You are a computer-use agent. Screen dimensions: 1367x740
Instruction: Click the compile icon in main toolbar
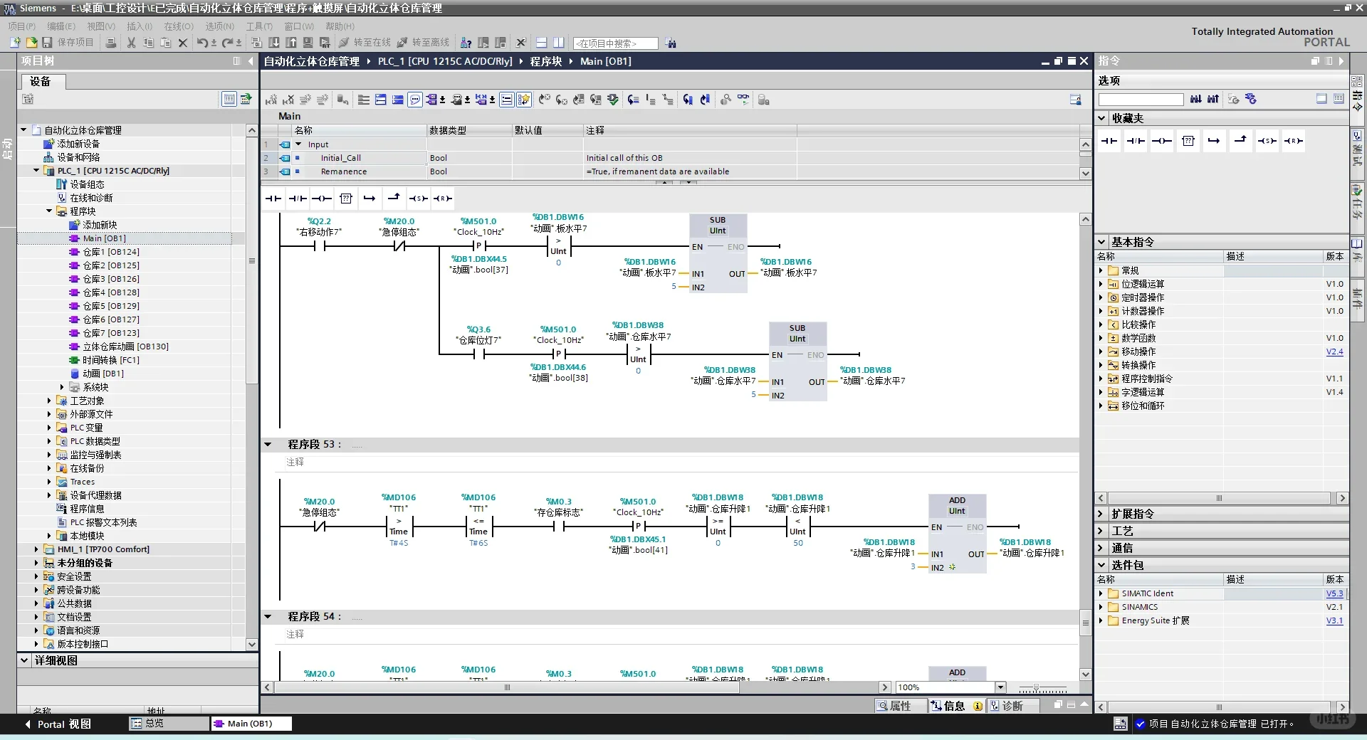point(257,43)
